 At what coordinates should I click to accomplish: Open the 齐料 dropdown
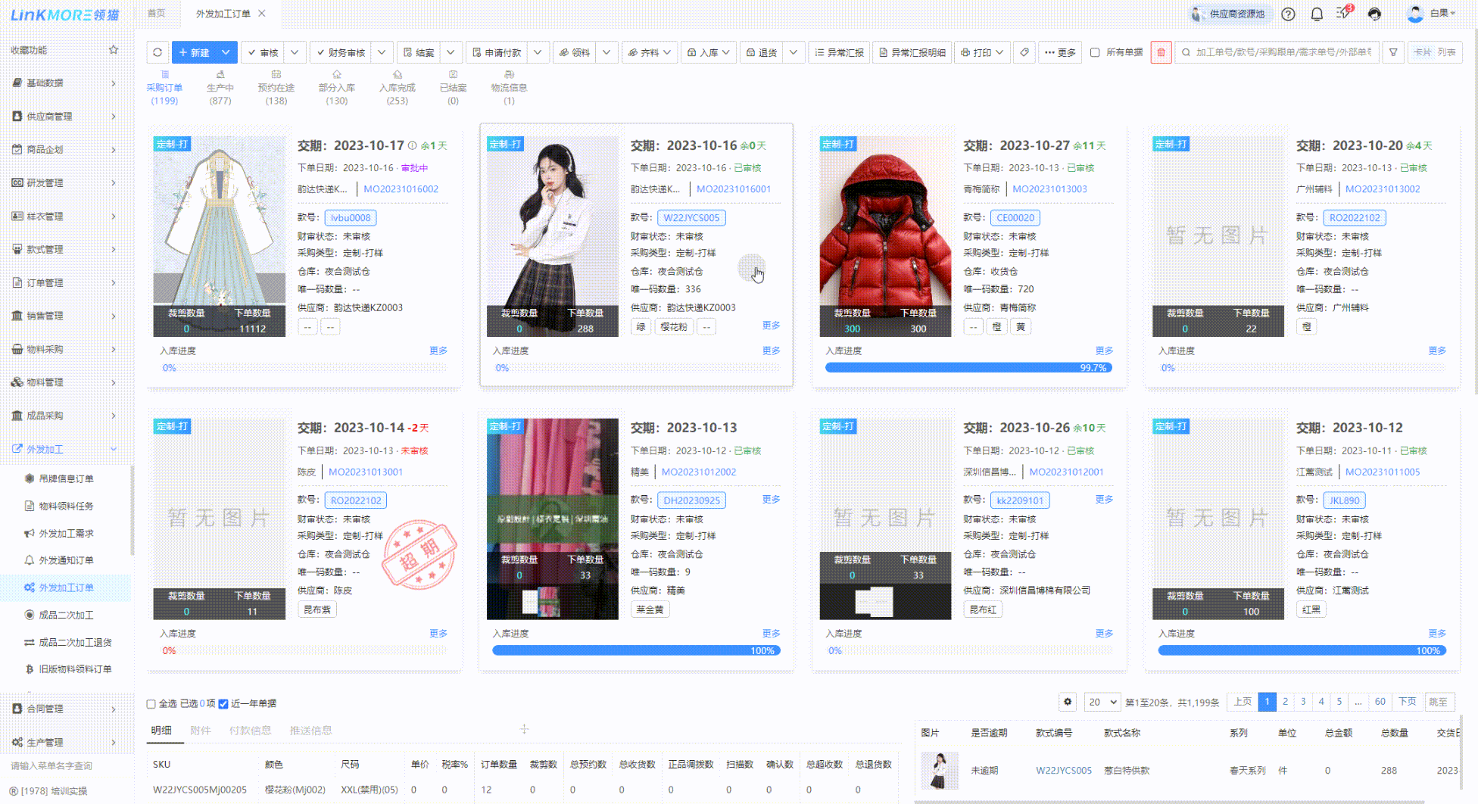650,52
